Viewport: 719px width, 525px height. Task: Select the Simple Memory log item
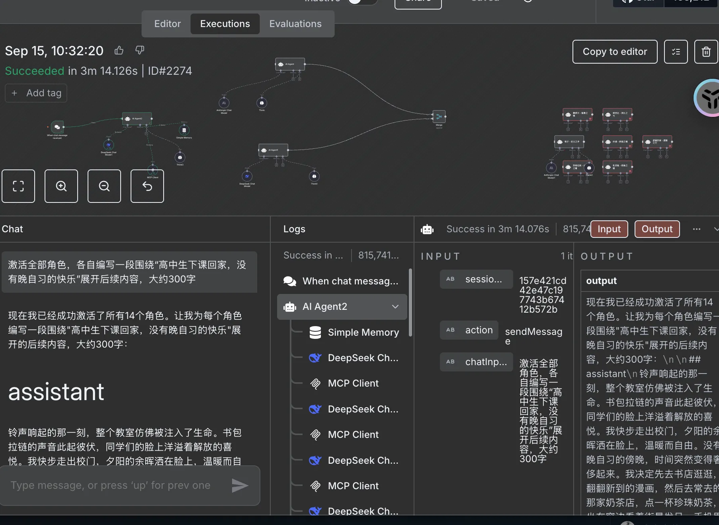pos(363,332)
